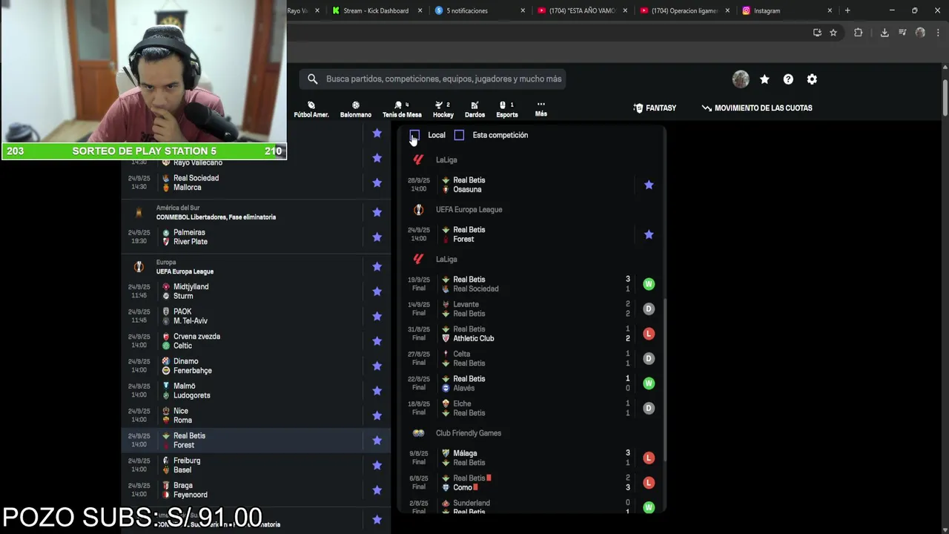This screenshot has height=534, width=949.
Task: Open browser downloads icon
Action: click(x=884, y=33)
